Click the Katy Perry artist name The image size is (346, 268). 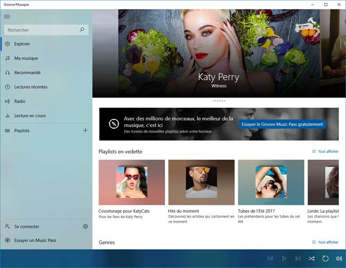click(x=219, y=77)
